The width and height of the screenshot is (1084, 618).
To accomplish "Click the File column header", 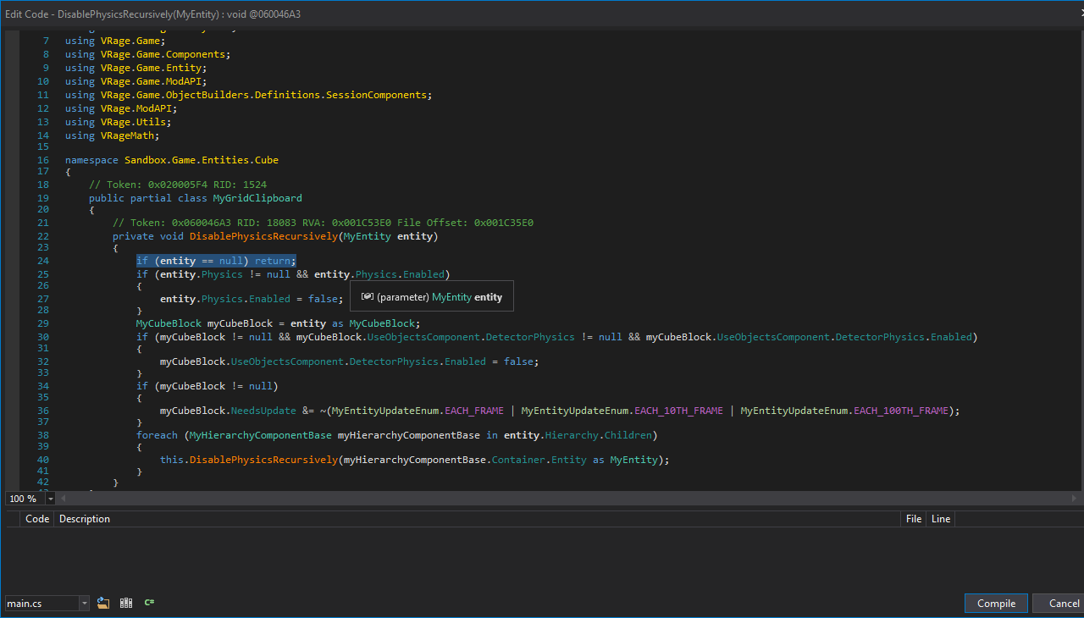I will click(x=913, y=519).
